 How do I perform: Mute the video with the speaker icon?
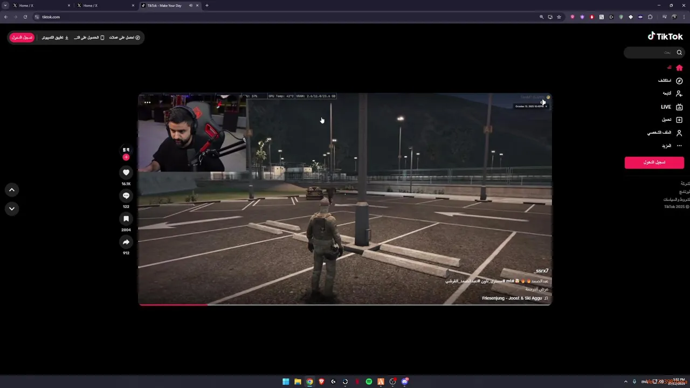tap(543, 102)
